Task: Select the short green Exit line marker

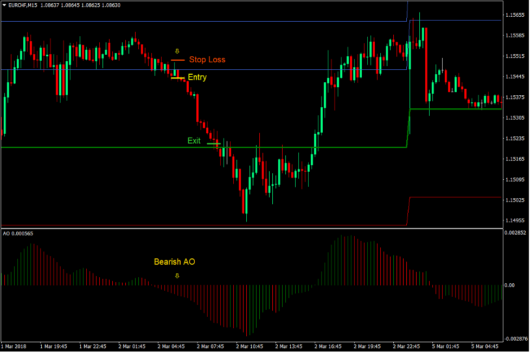Action: 213,144
